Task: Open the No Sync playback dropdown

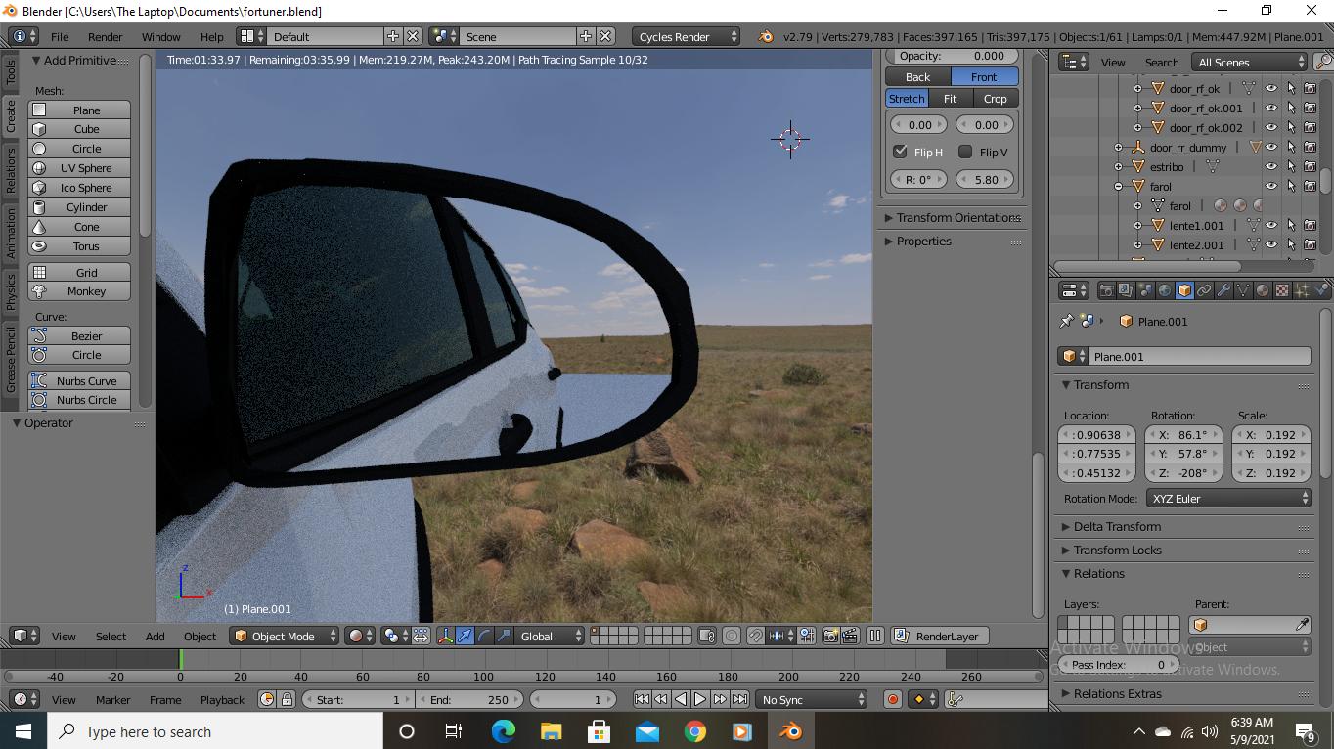Action: point(812,698)
